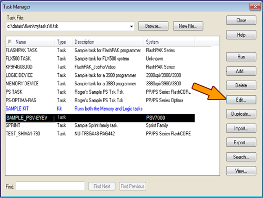The height and width of the screenshot is (198, 263).
Task: Select the KF9F4G08U0D task row
Action: 100,67
